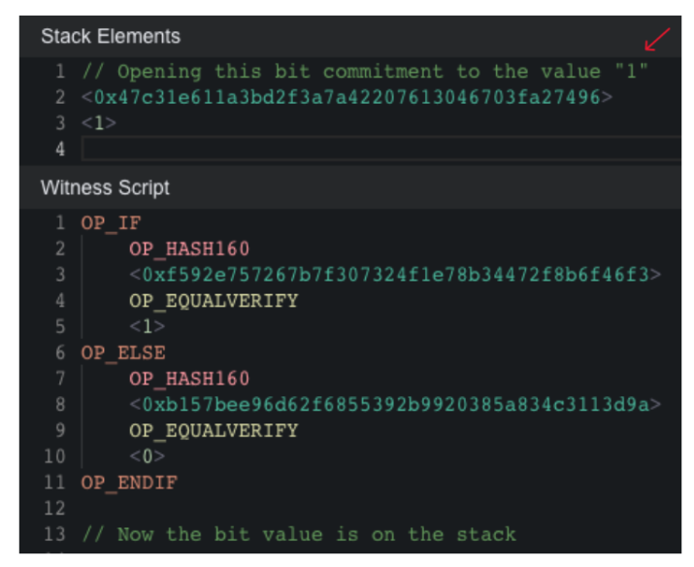Click the 0x47c31e611a3bd2f3 hex preimage value
Screen dimensions: 694x567
coord(347,97)
